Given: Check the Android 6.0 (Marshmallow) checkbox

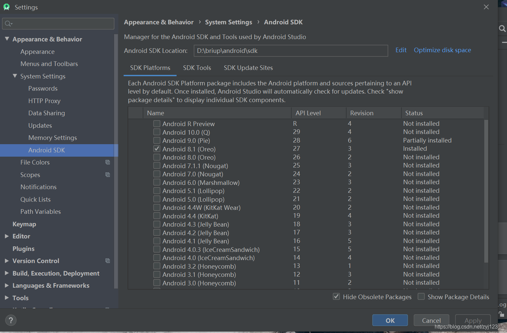Looking at the screenshot, I should tap(157, 182).
